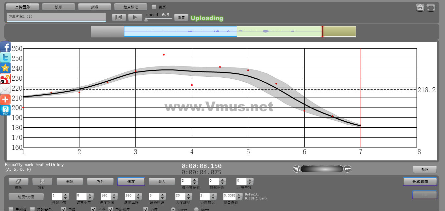The width and height of the screenshot is (445, 211).
Task: Decrease the 结束小节 end bar stepper
Action: (x=90, y=198)
